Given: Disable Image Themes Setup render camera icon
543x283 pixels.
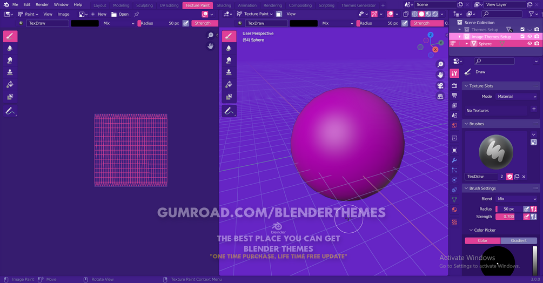Looking at the screenshot, I should click(x=537, y=36).
